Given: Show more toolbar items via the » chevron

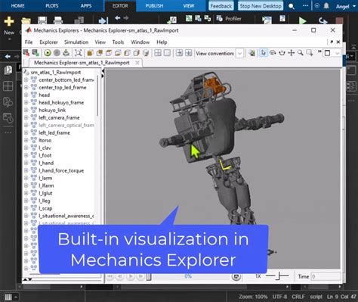Looking at the screenshot, I should (x=319, y=51).
